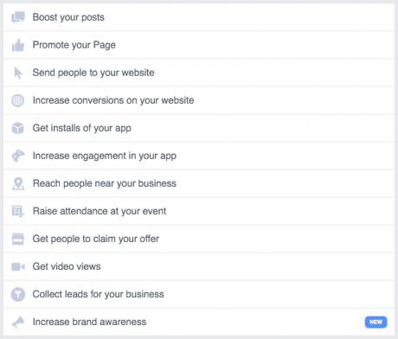Image resolution: width=398 pixels, height=339 pixels.
Task: Choose Reach people near your business
Action: pyautogui.click(x=199, y=183)
